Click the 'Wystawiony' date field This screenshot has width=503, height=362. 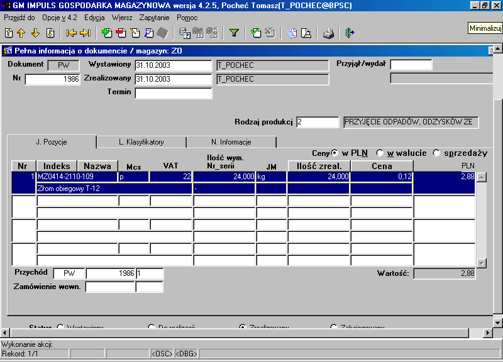(x=174, y=65)
